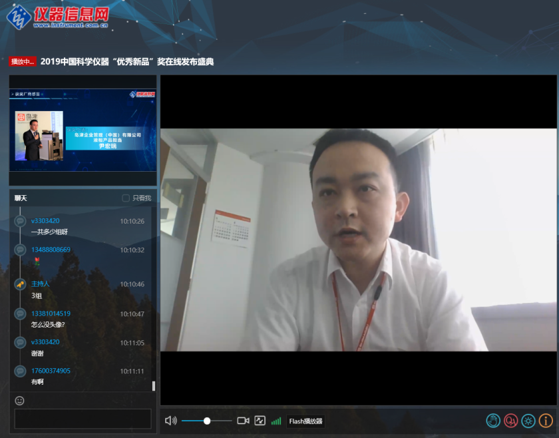Click the 仪器信息网 logo

[58, 17]
